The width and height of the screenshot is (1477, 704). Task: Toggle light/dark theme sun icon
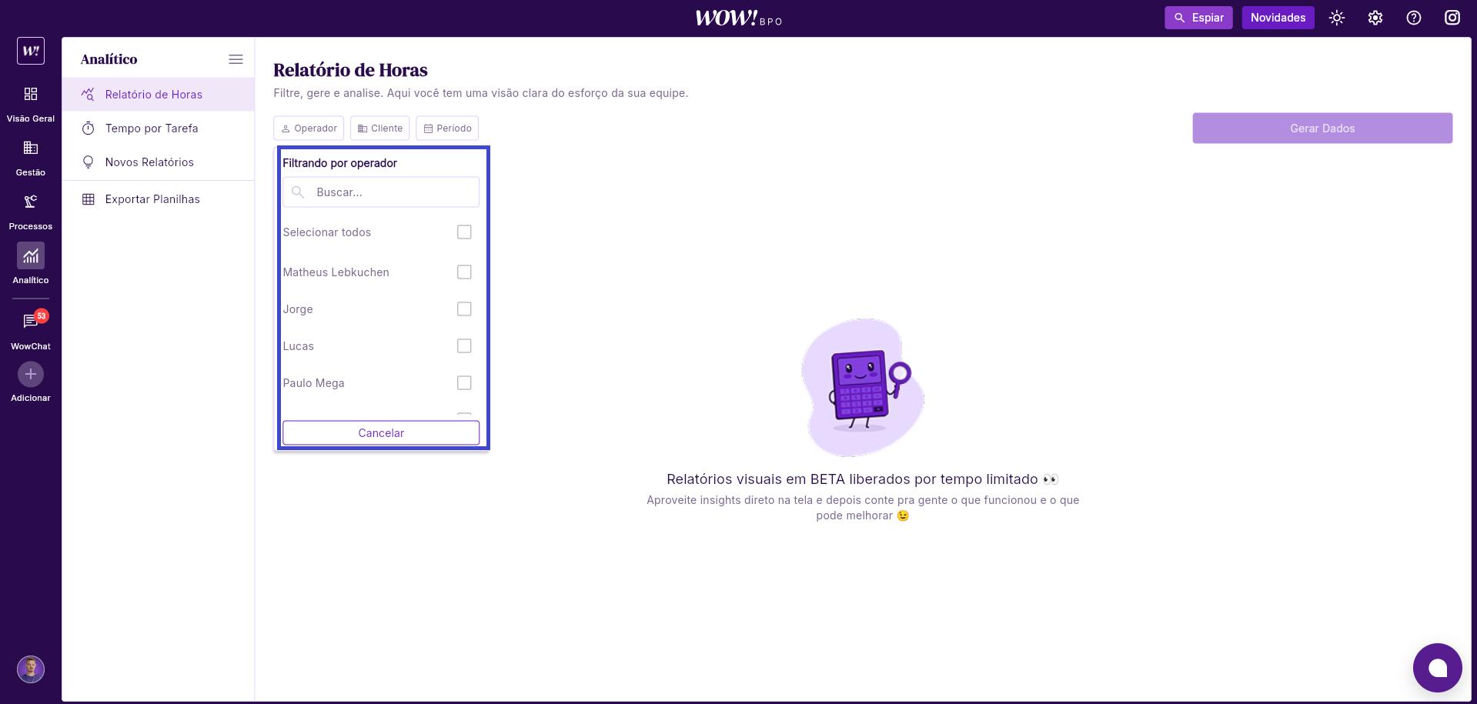tap(1337, 18)
